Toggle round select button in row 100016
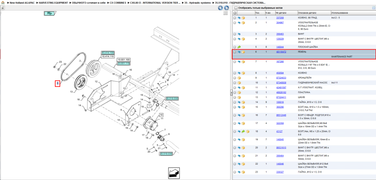 coord(235,102)
